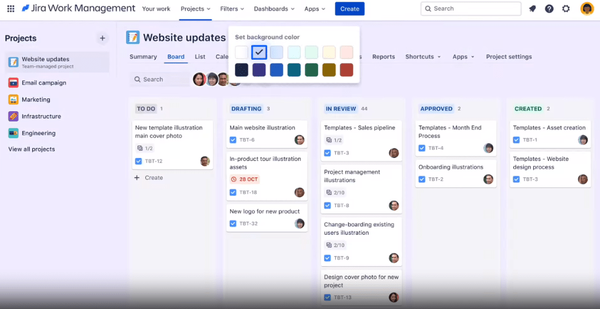Click the task type checkbox icon on TBT-1

coord(517,140)
